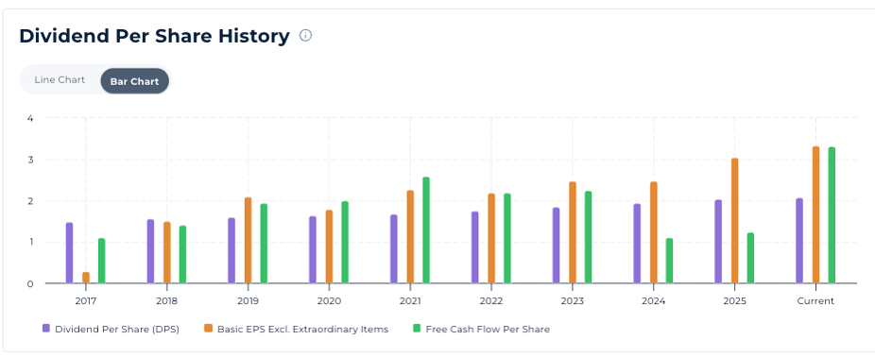The width and height of the screenshot is (875, 357).
Task: Toggle Dividend Per Share (DPS) legend series
Action: tap(112, 329)
